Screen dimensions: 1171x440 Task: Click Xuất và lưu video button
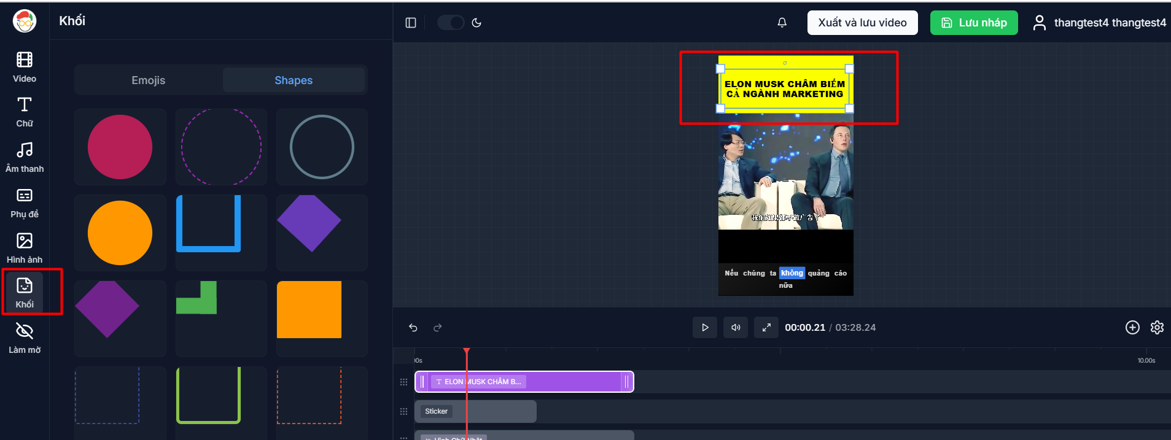(862, 23)
